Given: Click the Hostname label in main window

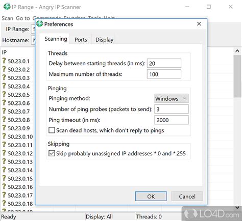Looking at the screenshot, I should pos(15,40).
